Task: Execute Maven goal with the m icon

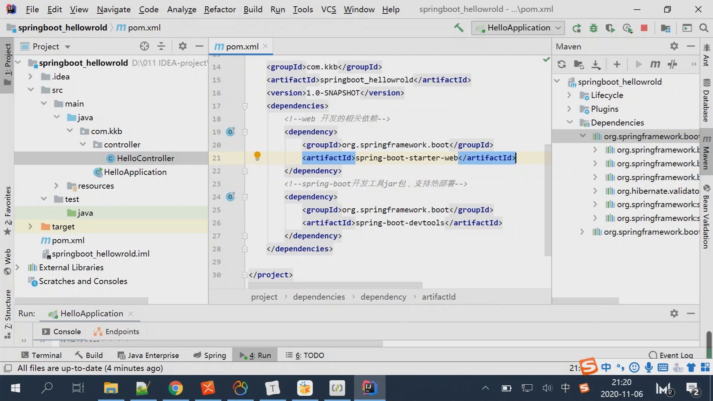Action: (x=655, y=64)
